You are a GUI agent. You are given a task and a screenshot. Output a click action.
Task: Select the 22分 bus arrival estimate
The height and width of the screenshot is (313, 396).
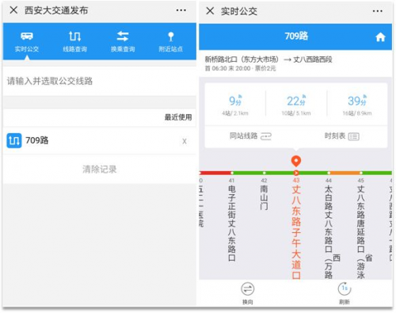[x=296, y=105]
